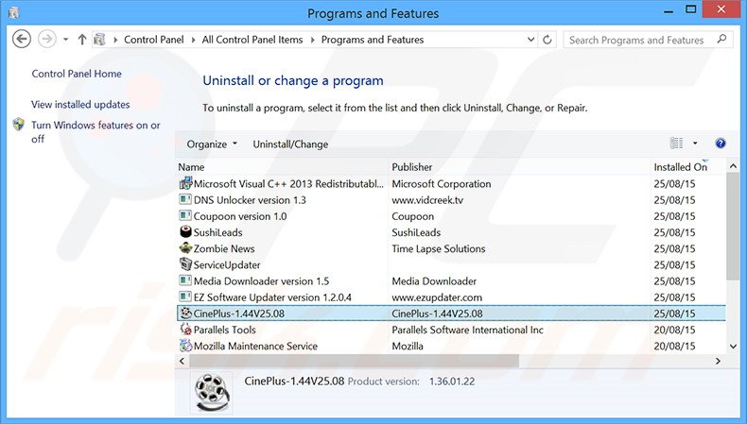Open the recent locations dropdown arrow
The image size is (747, 424).
tap(66, 40)
